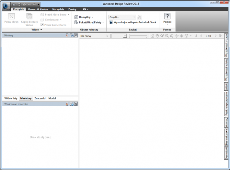Go to the previous sheet arrow
Viewport: 230px width, 170px height.
click(x=201, y=36)
